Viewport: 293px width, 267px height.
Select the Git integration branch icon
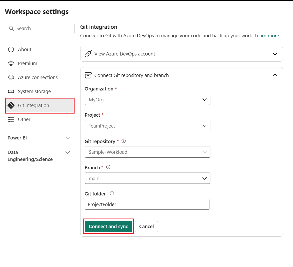pos(11,105)
